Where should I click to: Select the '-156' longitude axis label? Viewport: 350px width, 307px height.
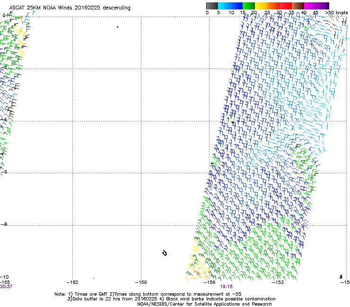point(210,282)
